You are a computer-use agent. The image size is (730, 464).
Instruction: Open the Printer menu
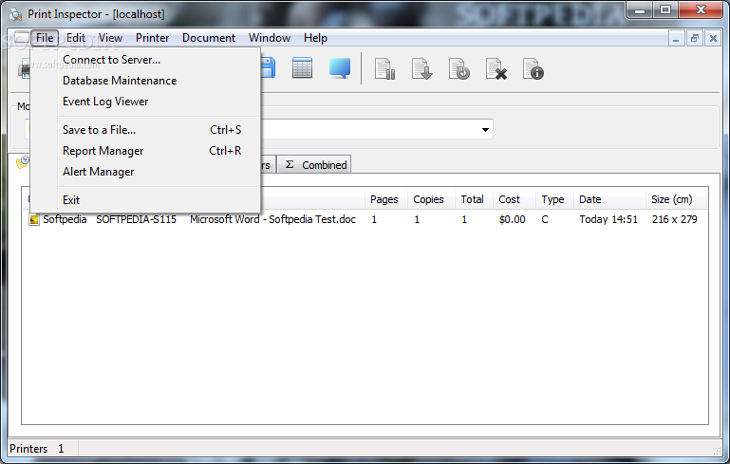tap(152, 38)
